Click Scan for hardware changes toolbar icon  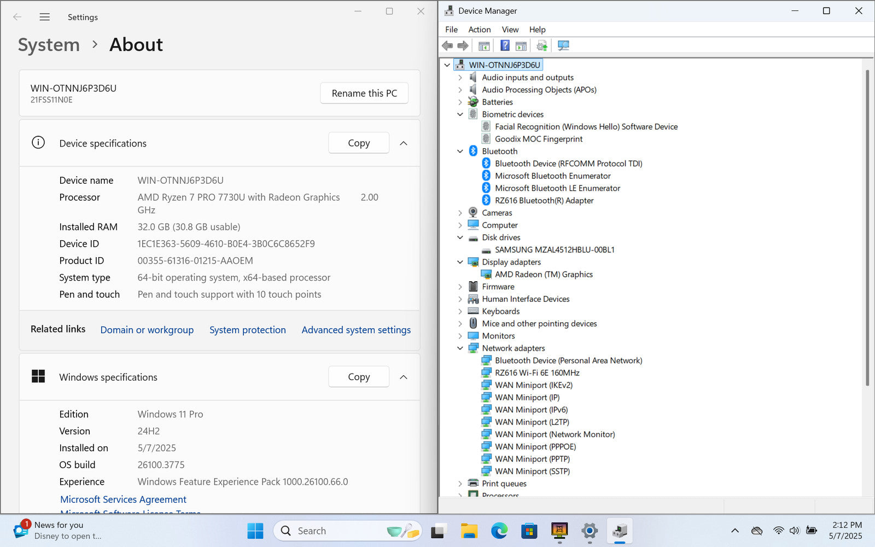tap(563, 45)
